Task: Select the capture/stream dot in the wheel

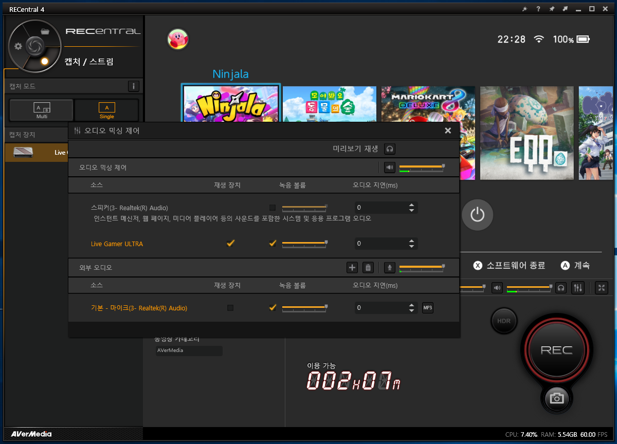Action: 45,61
